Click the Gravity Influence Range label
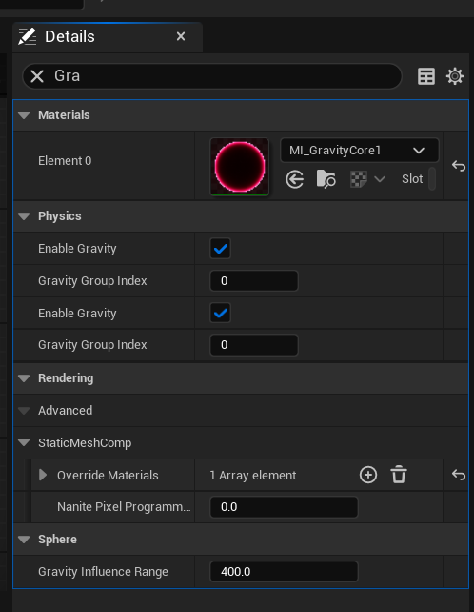474x612 pixels. 103,572
